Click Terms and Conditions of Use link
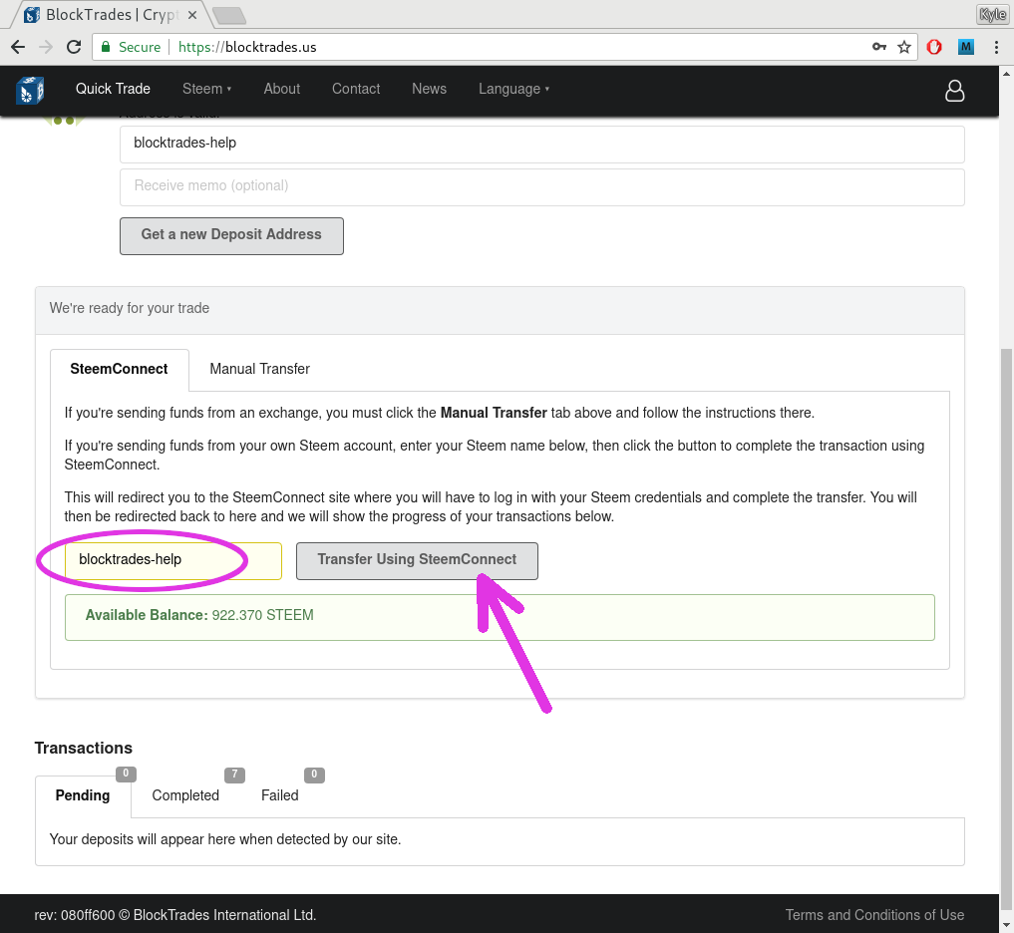The height and width of the screenshot is (933, 1014). click(x=874, y=915)
